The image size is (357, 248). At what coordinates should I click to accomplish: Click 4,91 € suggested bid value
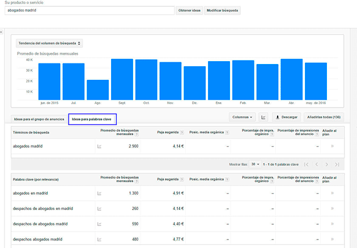click(178, 193)
